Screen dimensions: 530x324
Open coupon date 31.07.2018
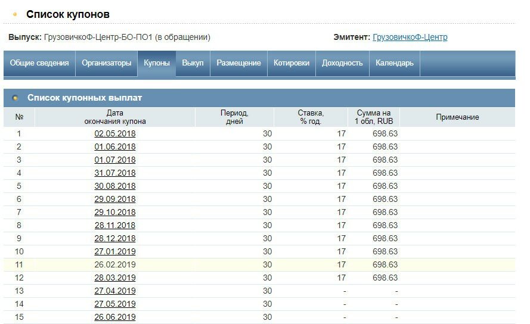tap(115, 173)
